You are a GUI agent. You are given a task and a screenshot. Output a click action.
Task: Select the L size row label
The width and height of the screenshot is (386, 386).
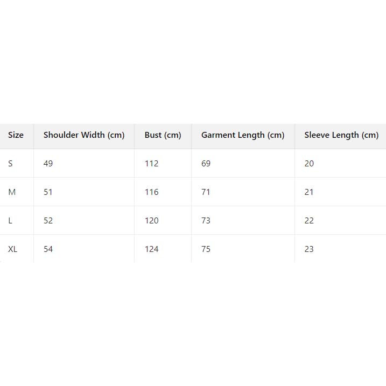click(10, 221)
